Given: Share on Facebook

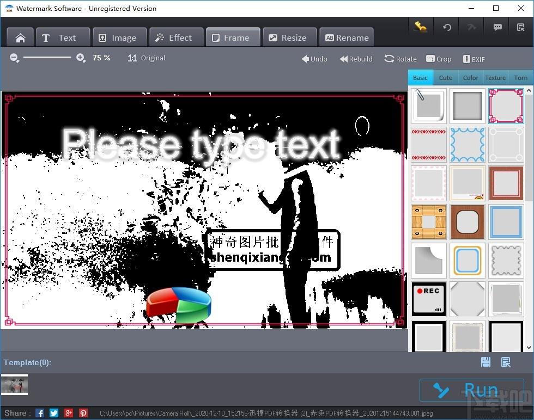Looking at the screenshot, I should coord(39,413).
